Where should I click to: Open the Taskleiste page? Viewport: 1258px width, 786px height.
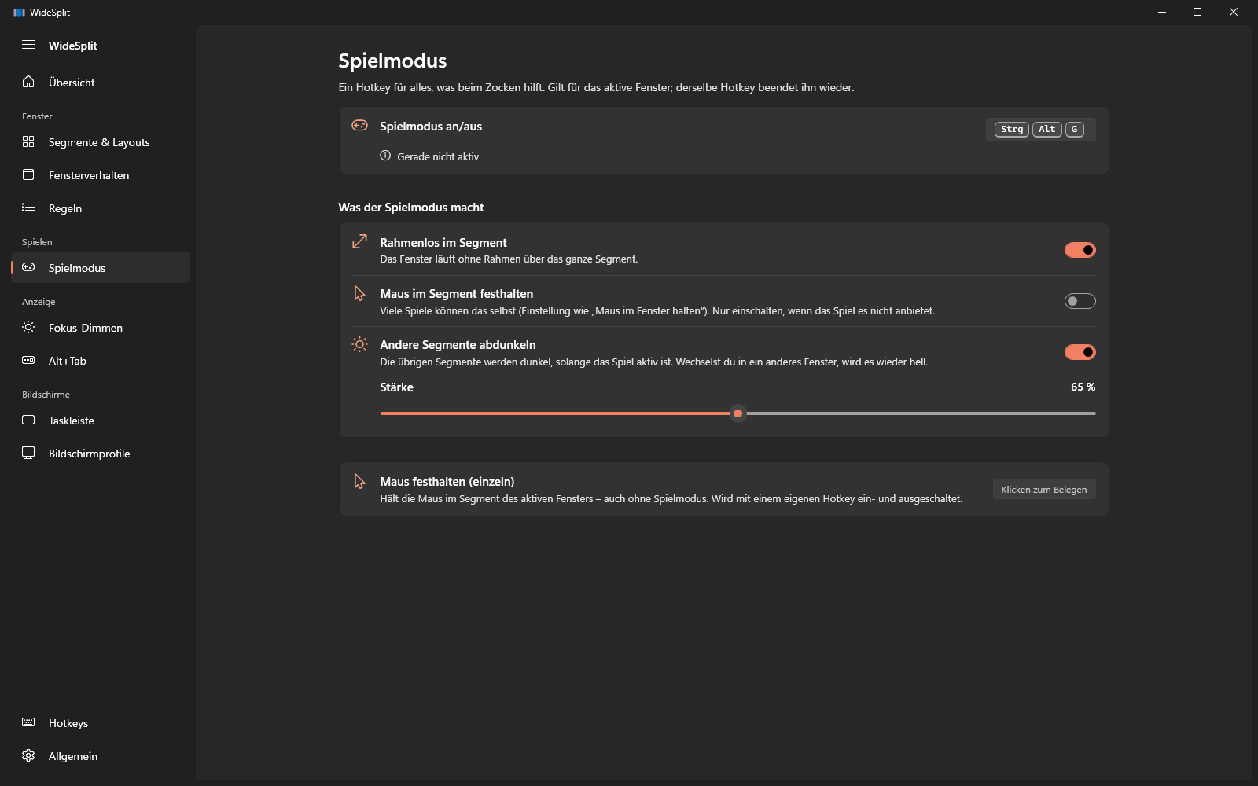pyautogui.click(x=101, y=420)
